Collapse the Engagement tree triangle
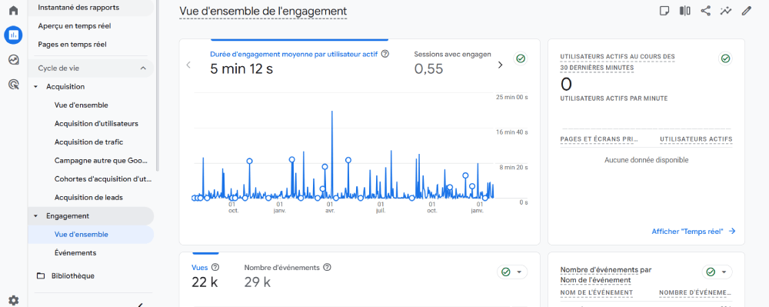 [36, 215]
